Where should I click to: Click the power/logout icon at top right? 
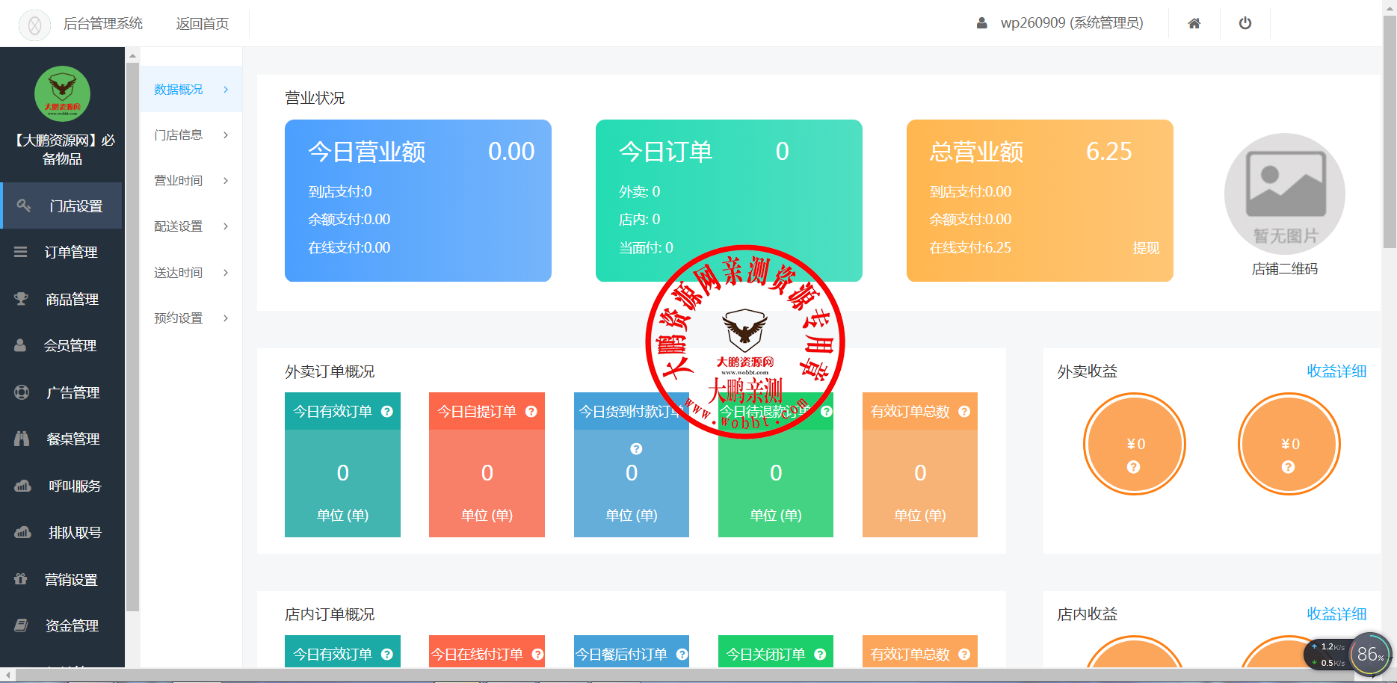point(1245,23)
